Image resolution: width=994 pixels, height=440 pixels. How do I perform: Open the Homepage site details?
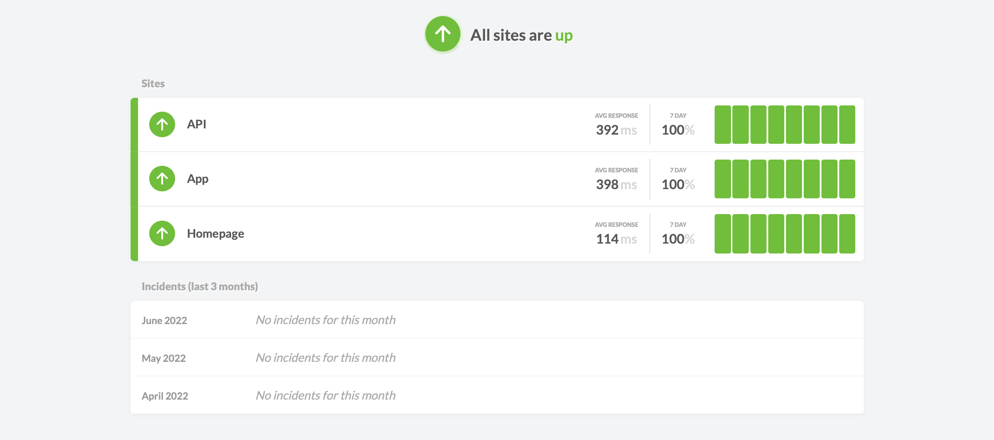(215, 234)
